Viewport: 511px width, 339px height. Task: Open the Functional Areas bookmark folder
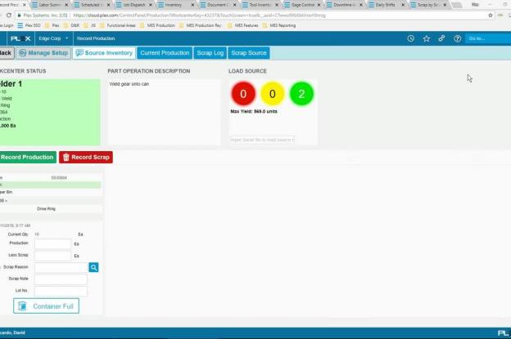point(118,25)
